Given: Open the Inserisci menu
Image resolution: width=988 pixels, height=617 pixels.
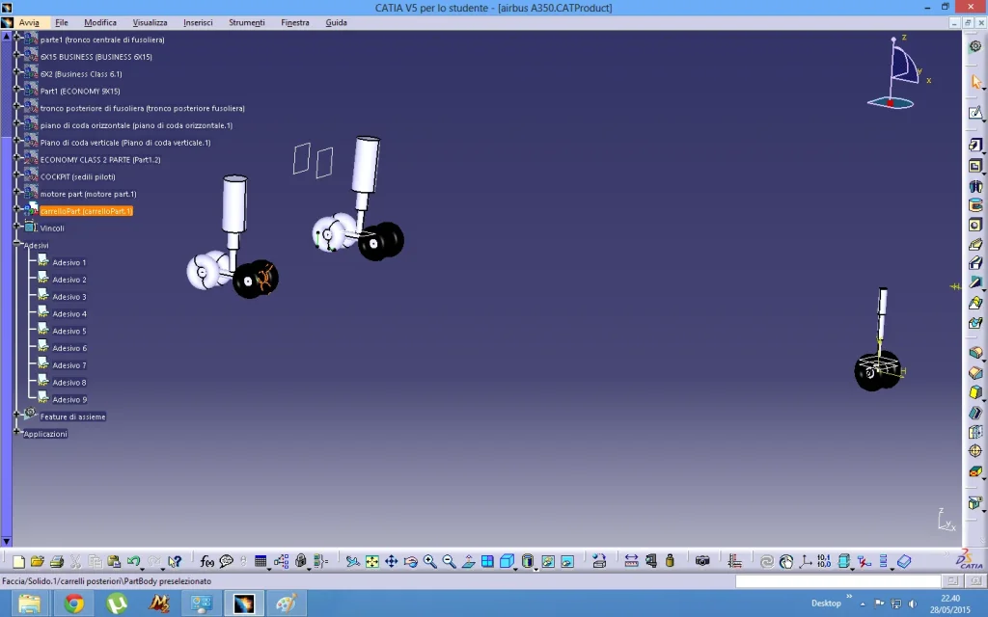Looking at the screenshot, I should [198, 23].
